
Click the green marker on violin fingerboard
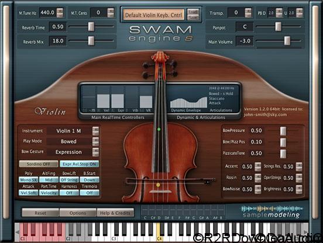pos(159,129)
